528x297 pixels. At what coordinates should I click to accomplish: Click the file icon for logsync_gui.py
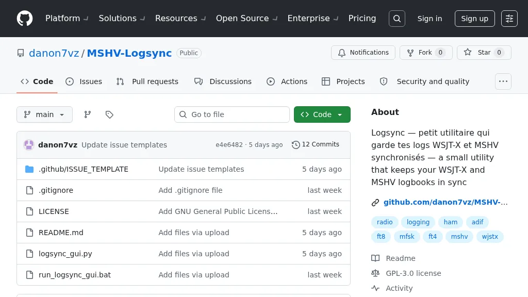tap(29, 254)
